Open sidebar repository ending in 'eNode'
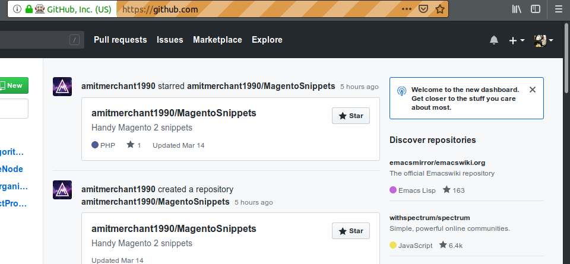The width and height of the screenshot is (570, 264). tap(12, 169)
